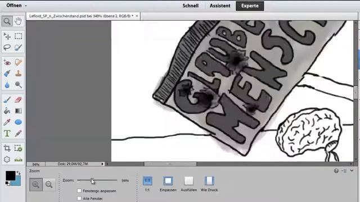Click the Zoom slider handle
The height and width of the screenshot is (202, 360).
click(x=92, y=181)
